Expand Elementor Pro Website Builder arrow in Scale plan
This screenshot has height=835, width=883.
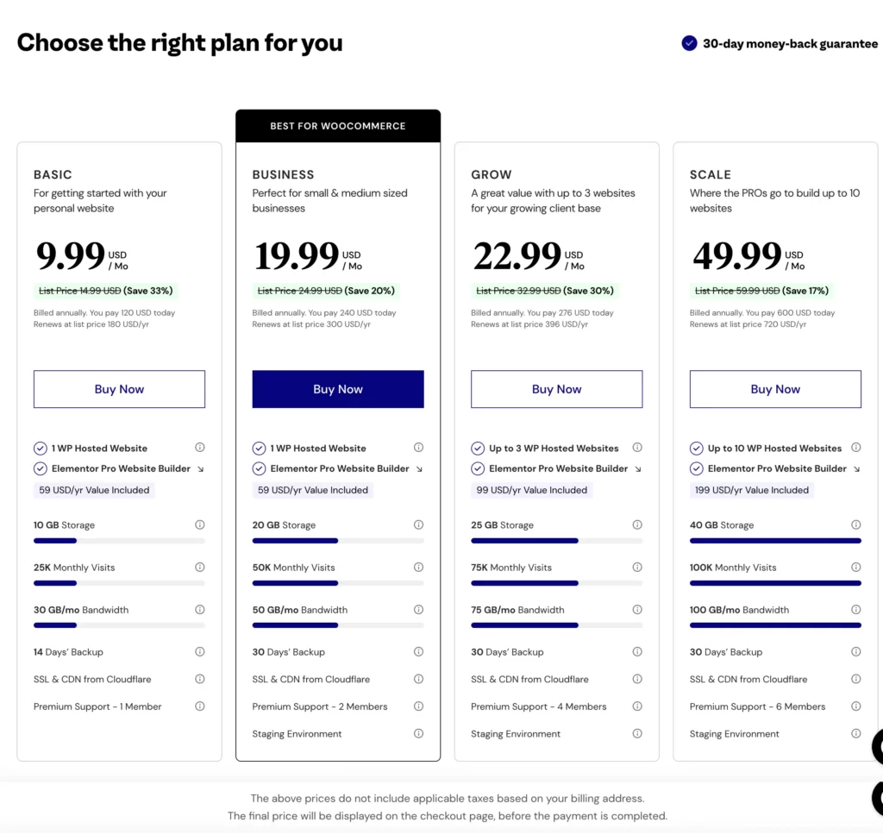856,468
